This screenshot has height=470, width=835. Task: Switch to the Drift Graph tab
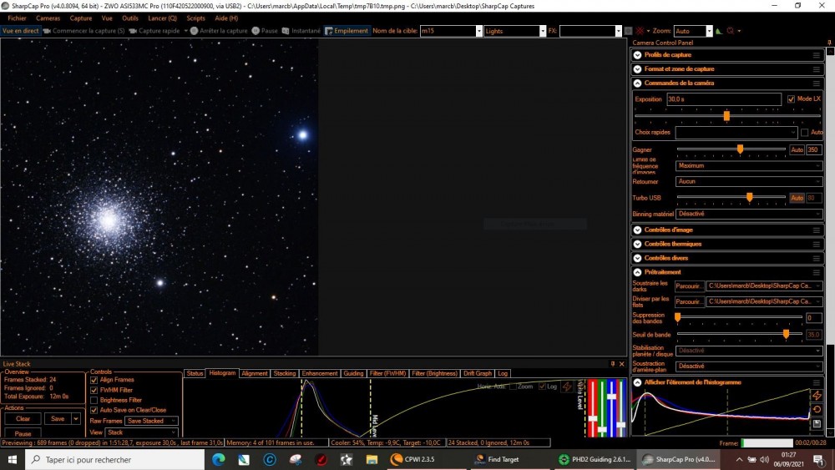click(478, 373)
